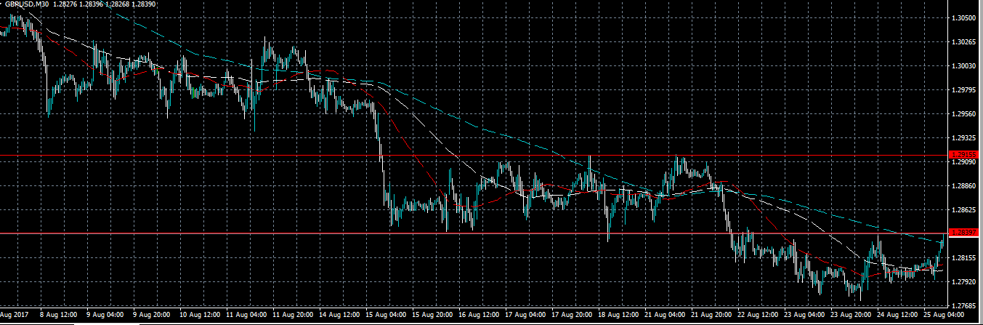Click the 23 Aug 20:00 time label
This screenshot has width=983, height=325.
(850, 316)
